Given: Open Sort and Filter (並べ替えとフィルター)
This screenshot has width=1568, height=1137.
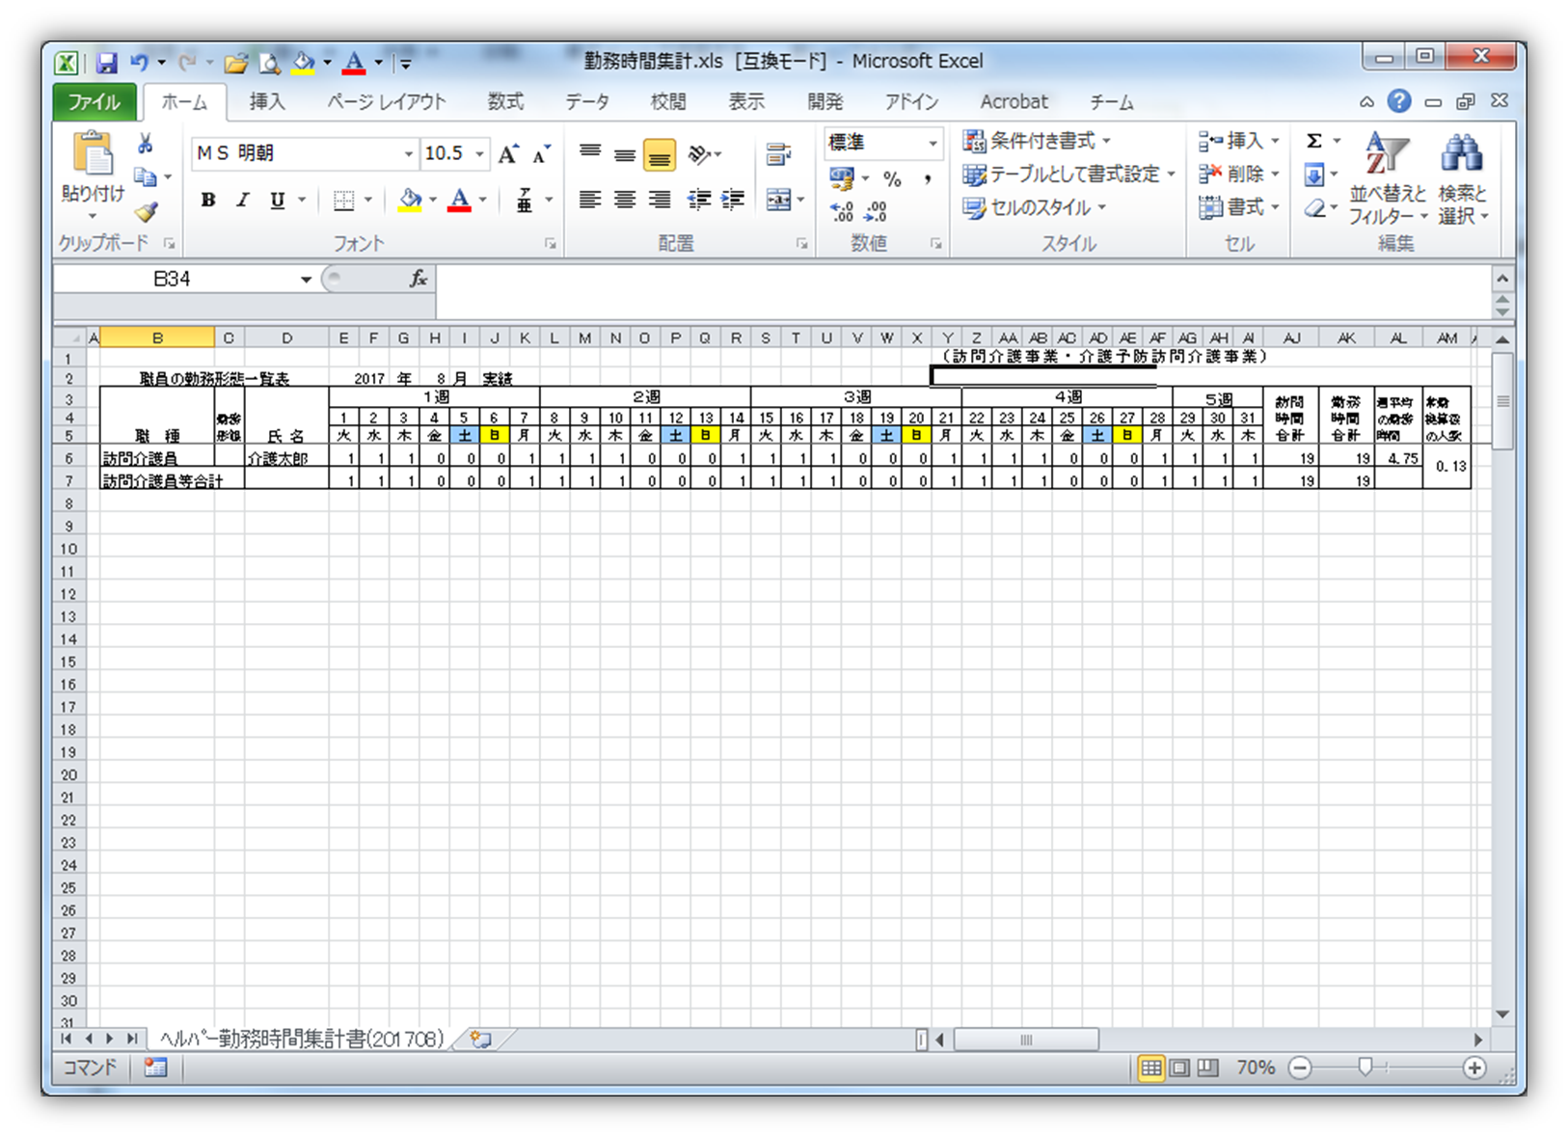Looking at the screenshot, I should [1387, 179].
